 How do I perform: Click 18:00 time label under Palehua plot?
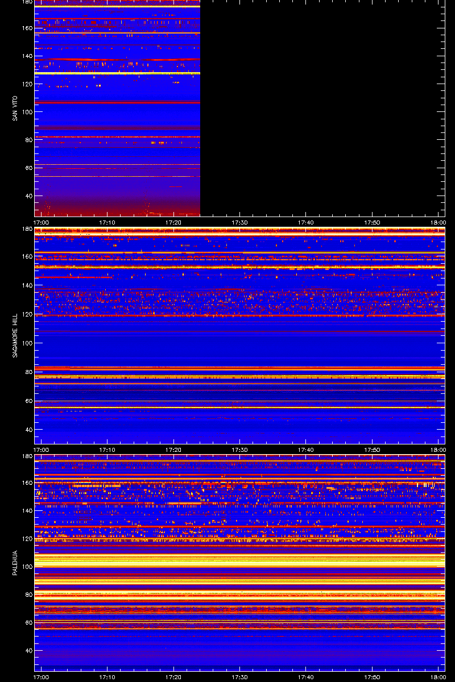point(438,677)
